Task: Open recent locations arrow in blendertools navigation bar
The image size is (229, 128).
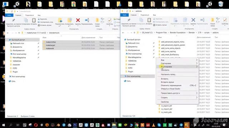Action: (16, 33)
